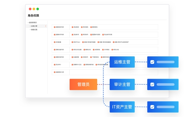Toggle the 查看账号列表 checkbox
Screen dimensions: 194x117
55,34
